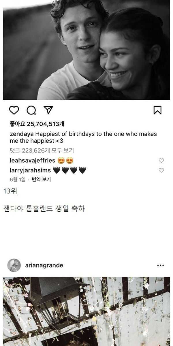The image size is (173, 346).
Task: View all 223,626 comments
Action: click(42, 150)
